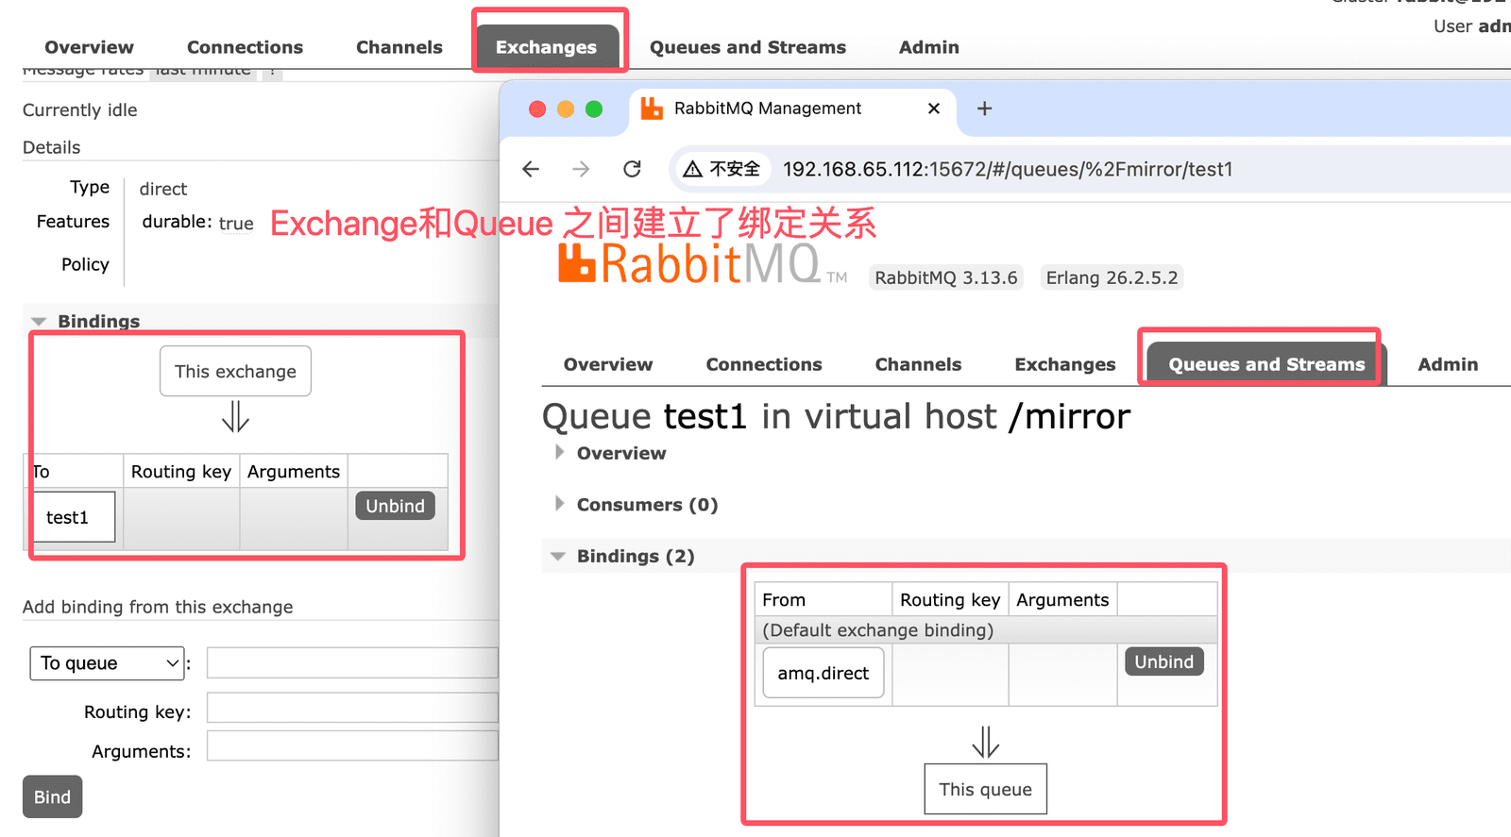Open the To queue dropdown
The height and width of the screenshot is (837, 1511).
[107, 663]
